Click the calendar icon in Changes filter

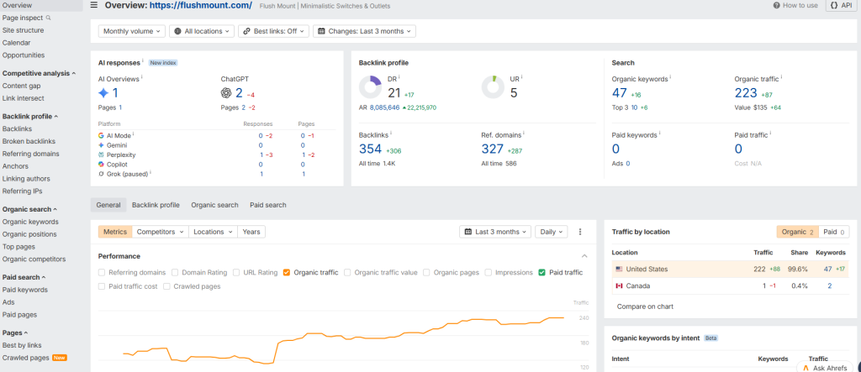(x=321, y=31)
